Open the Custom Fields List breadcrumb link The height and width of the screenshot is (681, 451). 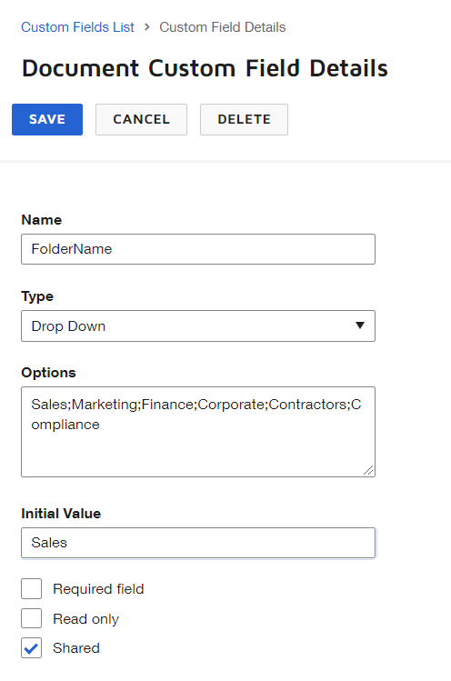click(78, 27)
